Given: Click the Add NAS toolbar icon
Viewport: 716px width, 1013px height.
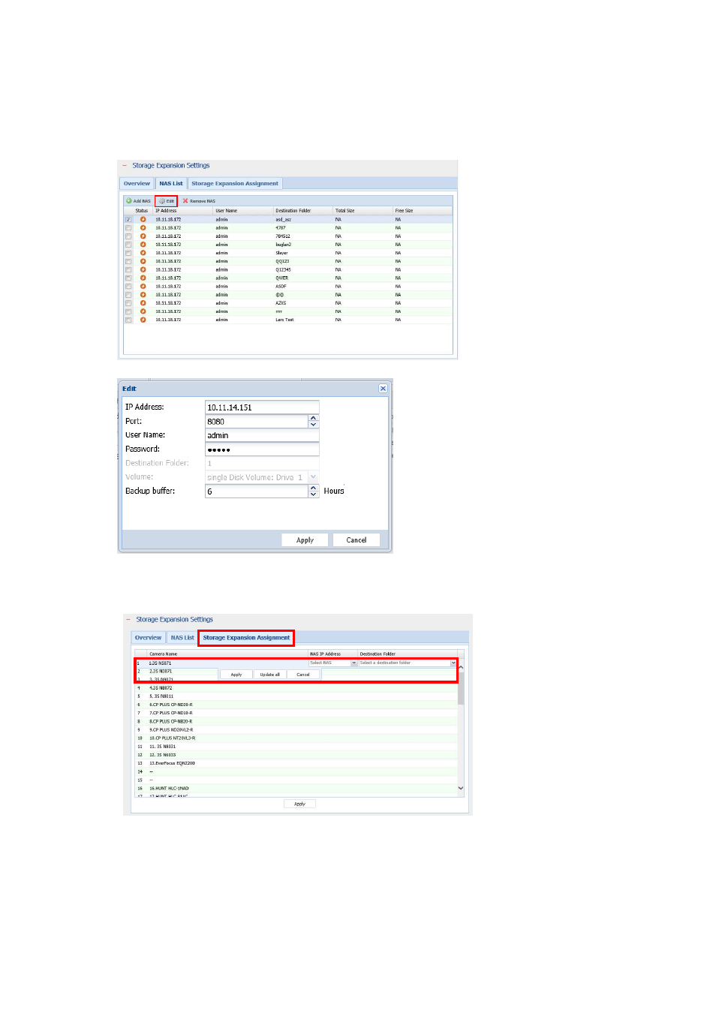Looking at the screenshot, I should point(129,201).
